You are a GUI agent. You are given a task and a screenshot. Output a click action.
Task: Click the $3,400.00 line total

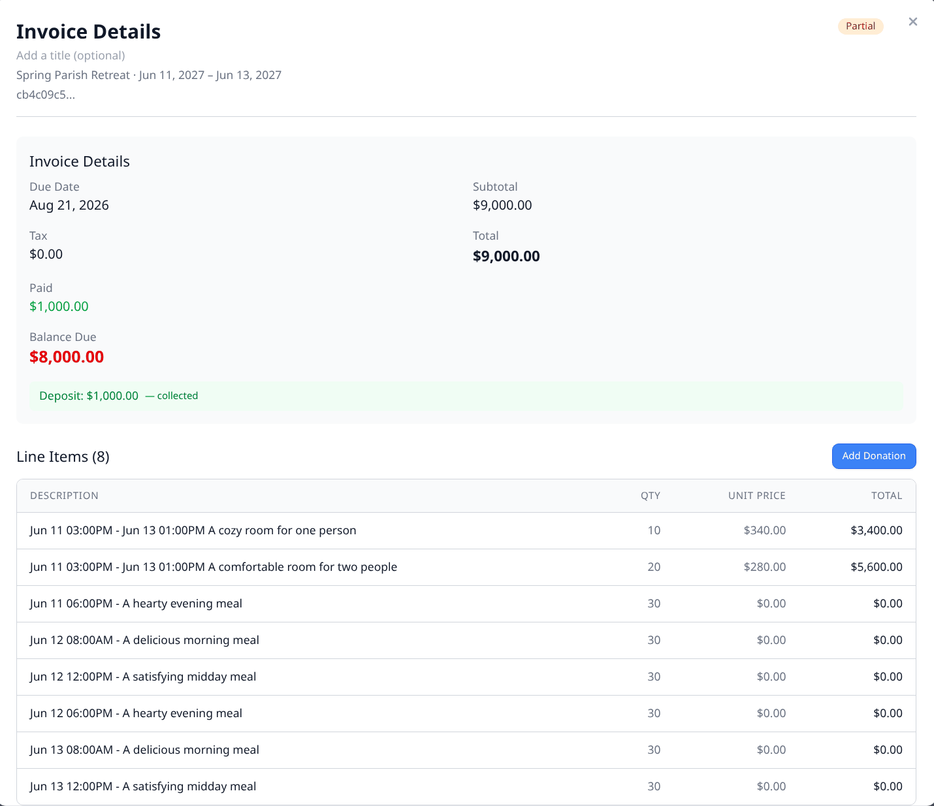point(877,530)
